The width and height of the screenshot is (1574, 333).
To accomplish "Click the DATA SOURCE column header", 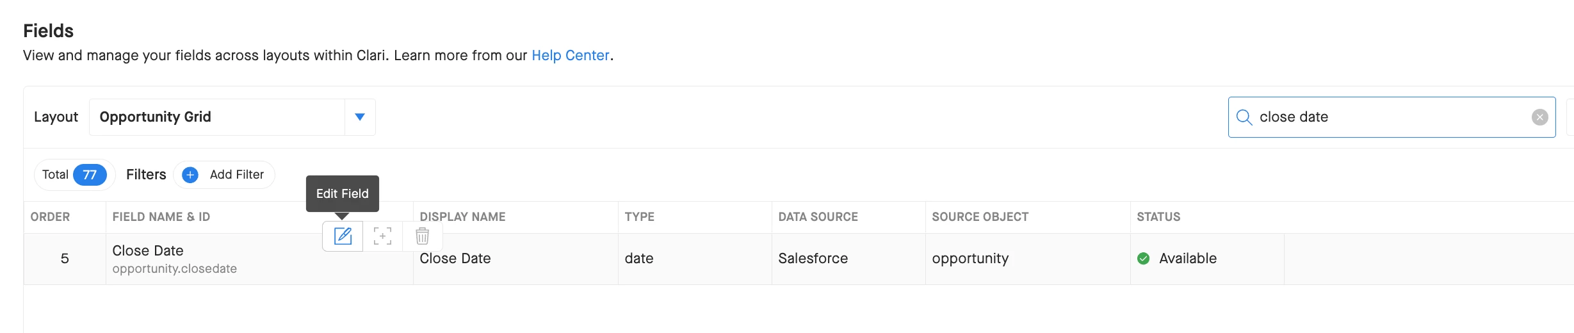I will pyautogui.click(x=818, y=217).
